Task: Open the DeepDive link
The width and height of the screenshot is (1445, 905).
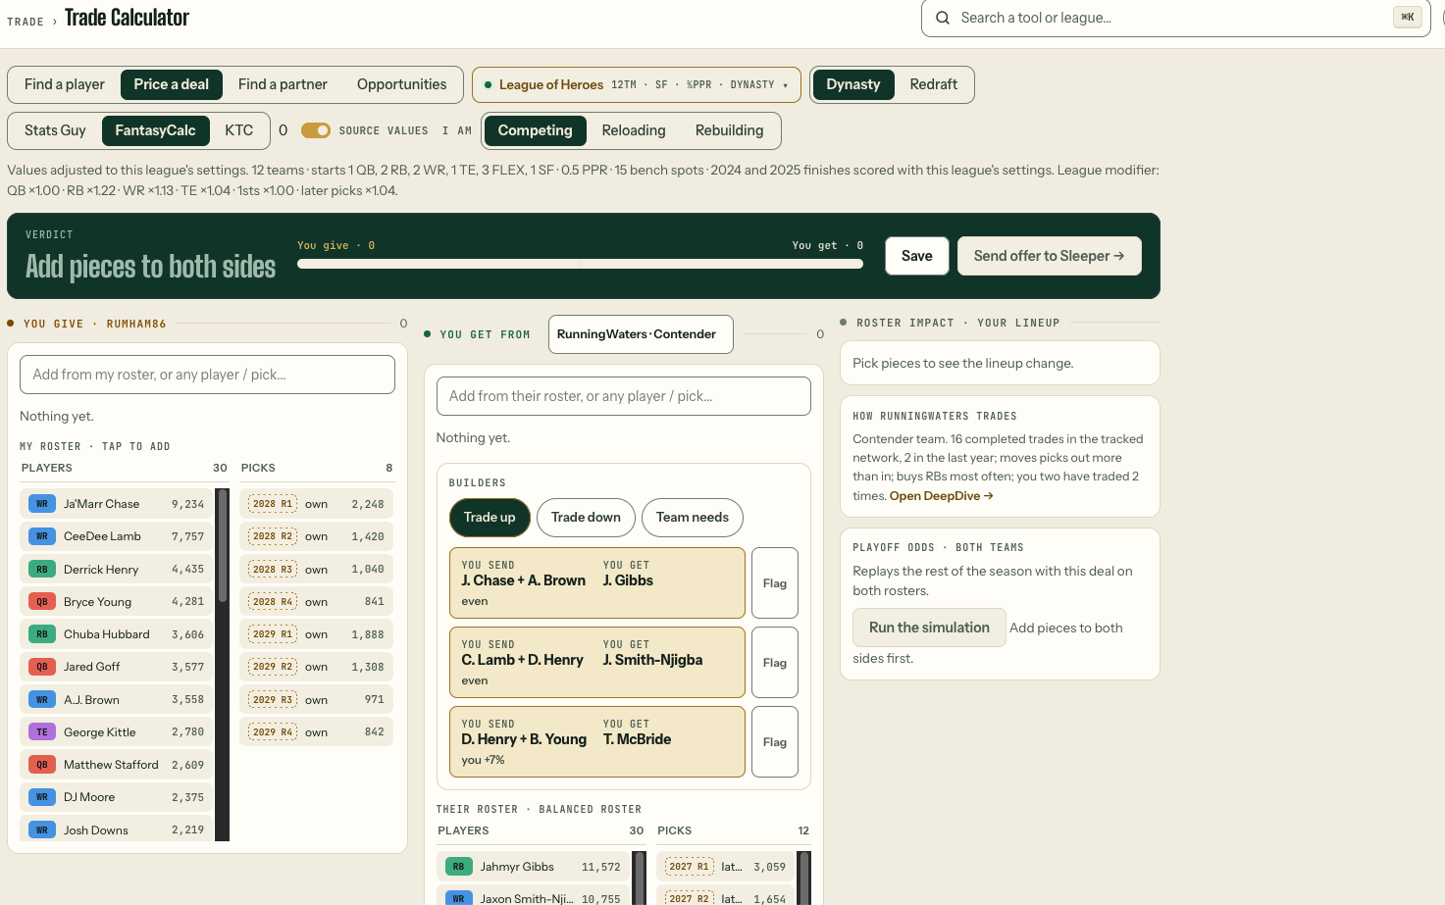Action: click(942, 496)
